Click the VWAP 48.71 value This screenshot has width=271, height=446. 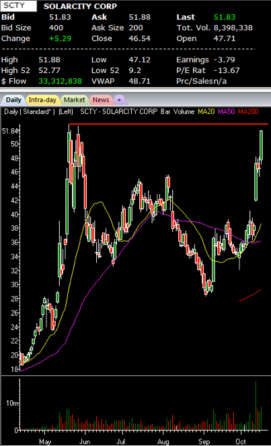[x=139, y=81]
